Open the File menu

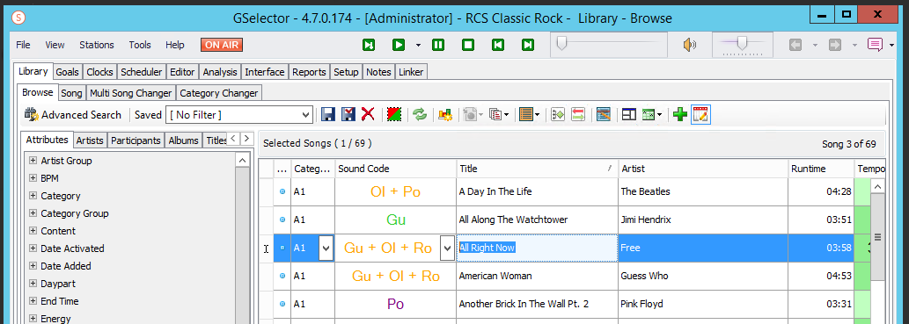point(23,45)
